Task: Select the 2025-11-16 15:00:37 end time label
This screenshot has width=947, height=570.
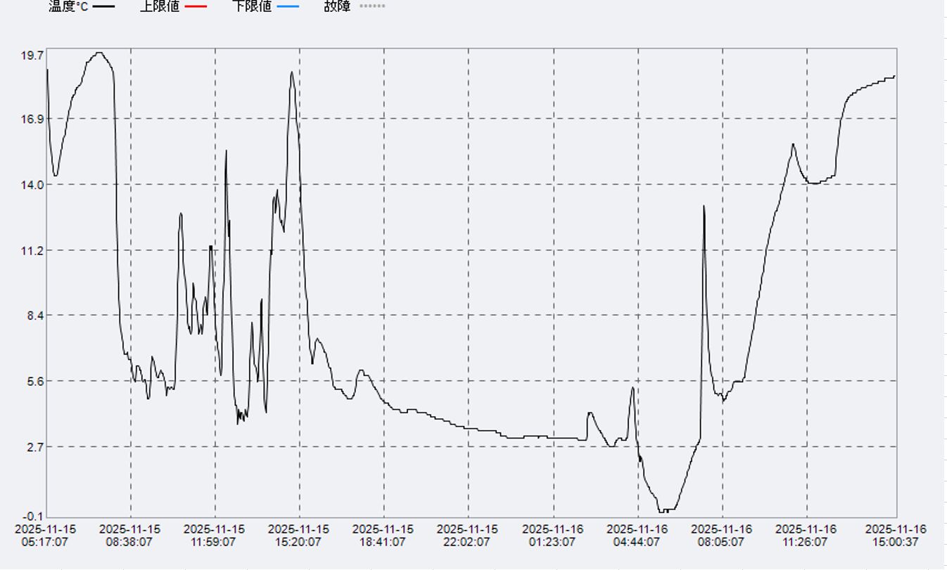Action: pos(895,536)
